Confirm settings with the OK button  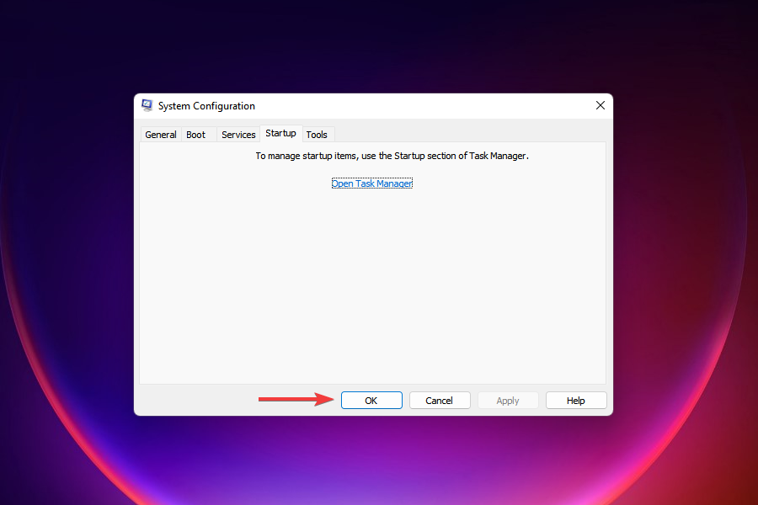371,400
